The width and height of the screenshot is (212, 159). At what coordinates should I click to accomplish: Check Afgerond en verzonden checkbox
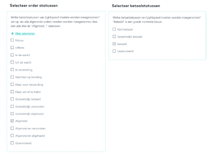click(12, 128)
